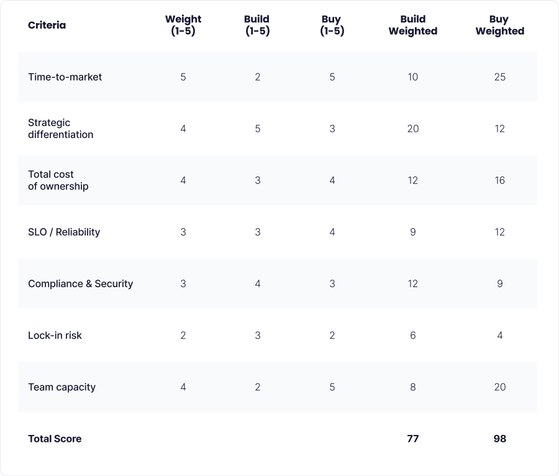The image size is (559, 476).
Task: Click Buy Weighted total of 98
Action: [x=500, y=439]
